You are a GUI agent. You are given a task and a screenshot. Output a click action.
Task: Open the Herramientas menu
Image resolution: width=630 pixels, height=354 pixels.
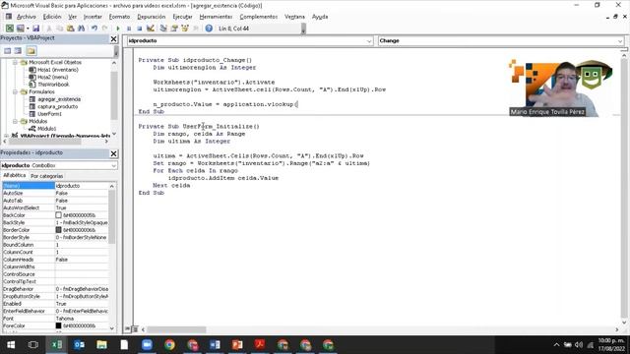(x=216, y=17)
